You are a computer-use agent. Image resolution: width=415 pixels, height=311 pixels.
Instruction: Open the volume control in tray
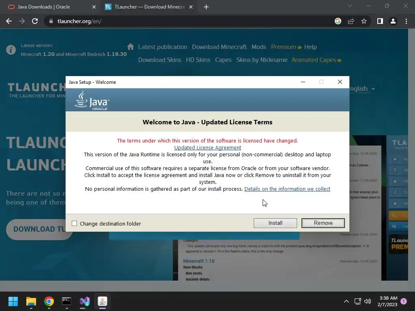click(367, 301)
